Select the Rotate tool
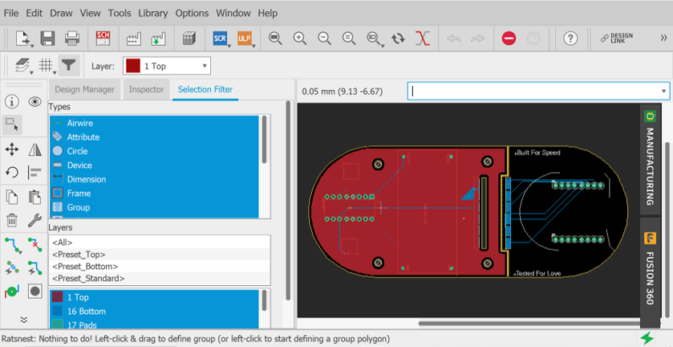The image size is (673, 347). 12,172
